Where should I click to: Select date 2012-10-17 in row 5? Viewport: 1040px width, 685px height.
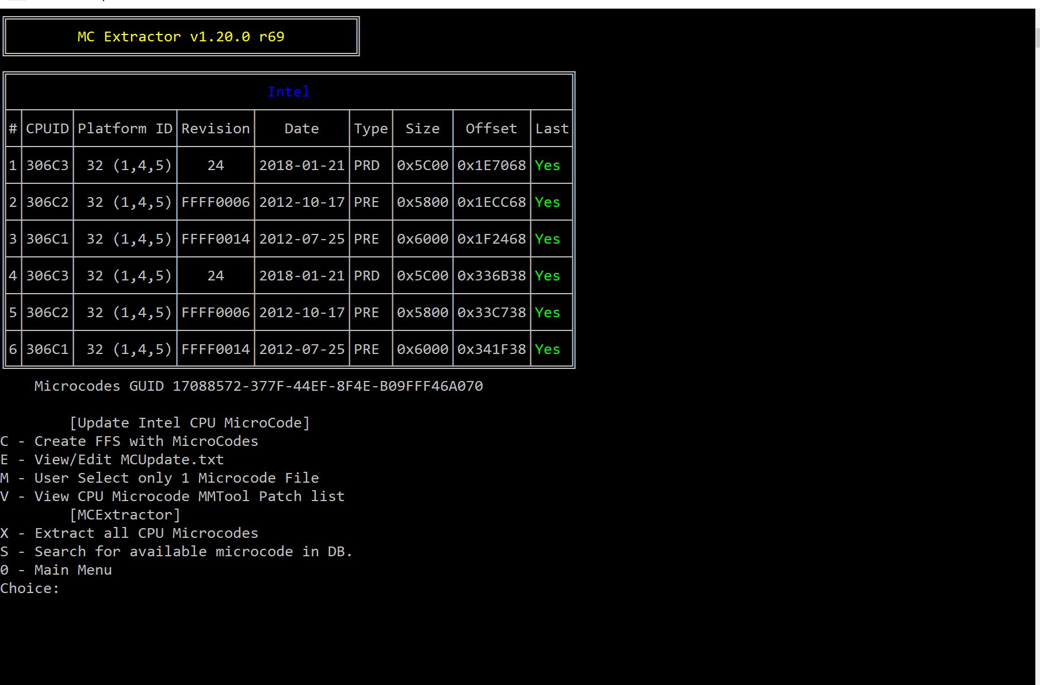(x=302, y=313)
